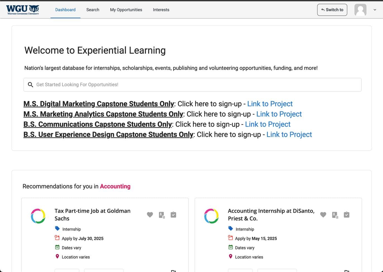Screen dimensions: 383x272
Task: Open Link to Project for Marketing Analytics Capstone
Action: pyautogui.click(x=279, y=114)
